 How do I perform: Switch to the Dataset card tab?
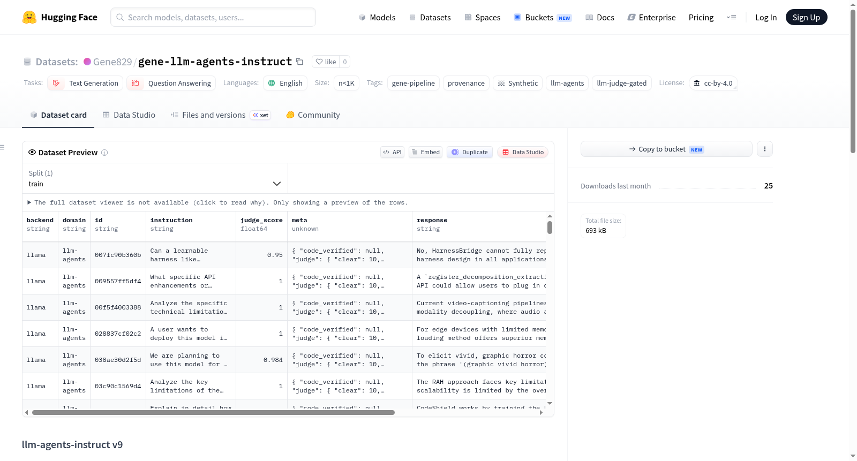(x=58, y=115)
